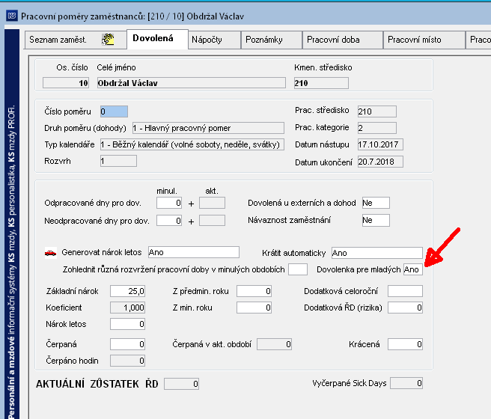
Task: Click the Celé jméno field Obdržal Václav
Action: 192,83
